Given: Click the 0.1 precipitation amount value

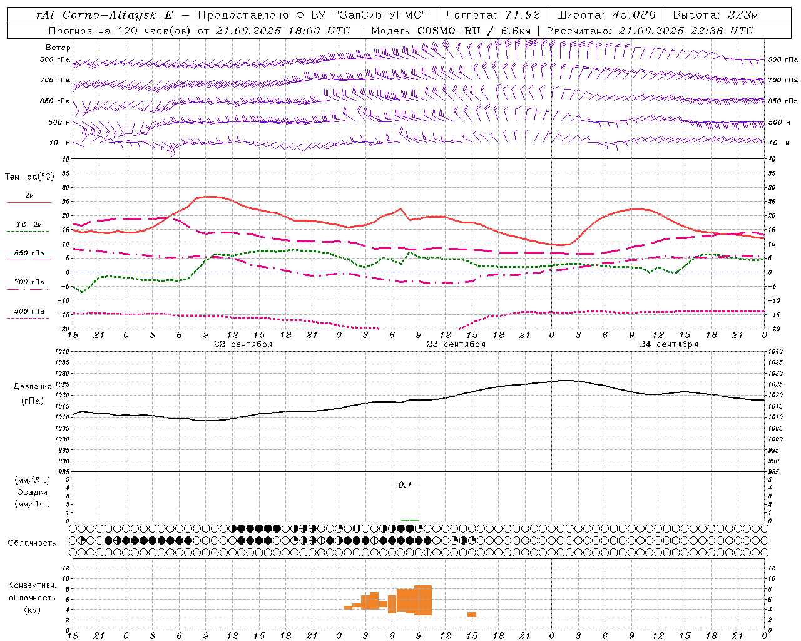Looking at the screenshot, I should (406, 485).
